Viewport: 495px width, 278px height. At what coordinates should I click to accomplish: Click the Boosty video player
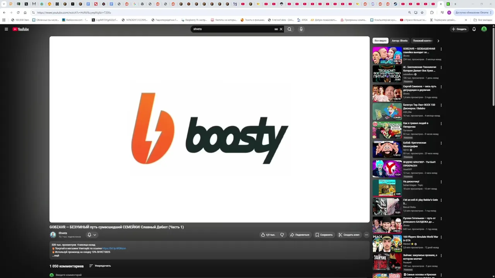(x=210, y=129)
